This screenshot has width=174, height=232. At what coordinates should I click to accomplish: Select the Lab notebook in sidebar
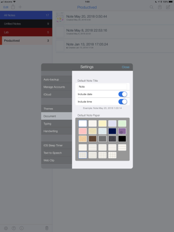[x=26, y=32]
